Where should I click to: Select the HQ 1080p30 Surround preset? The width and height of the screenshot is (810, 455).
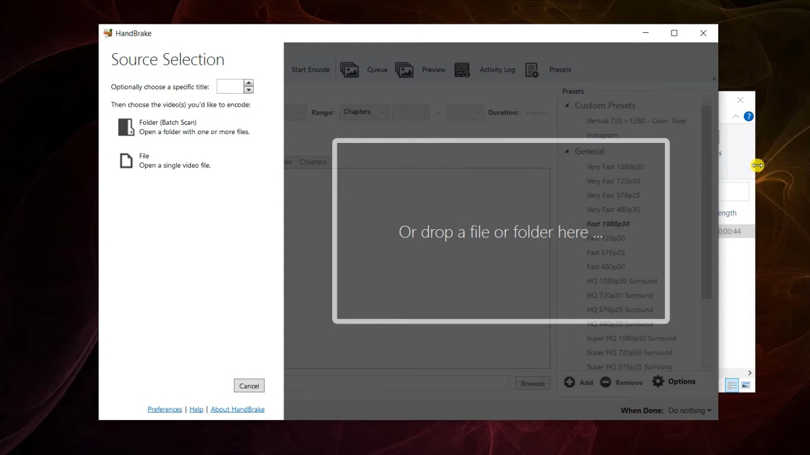point(622,281)
